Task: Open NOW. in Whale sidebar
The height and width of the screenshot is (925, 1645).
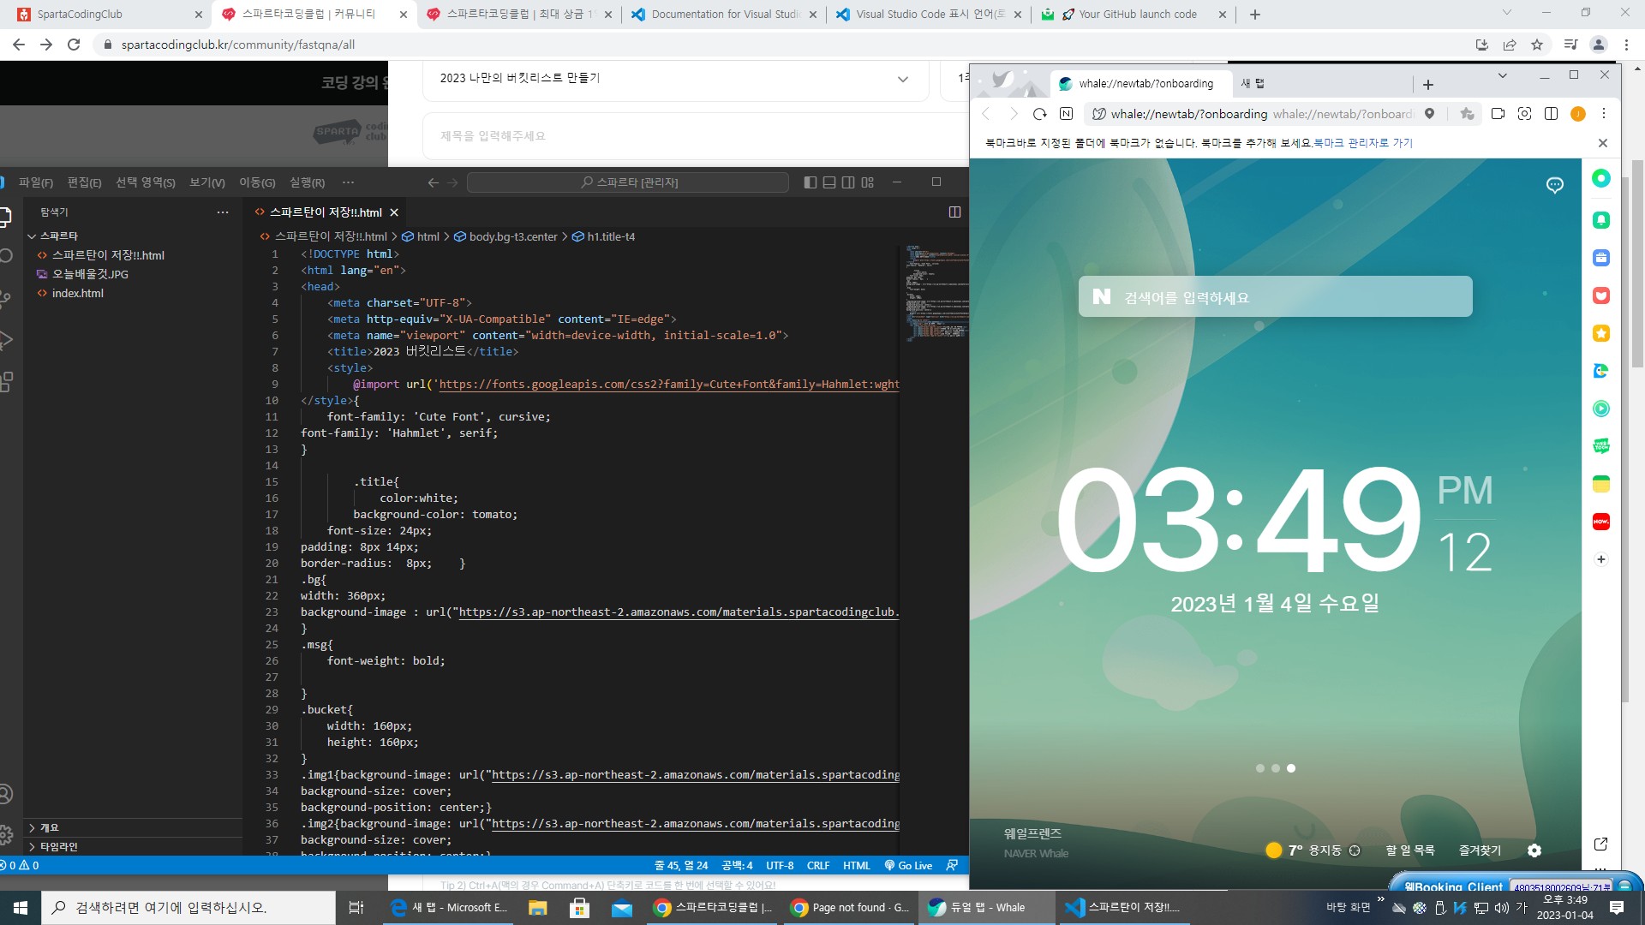Action: pos(1600,522)
